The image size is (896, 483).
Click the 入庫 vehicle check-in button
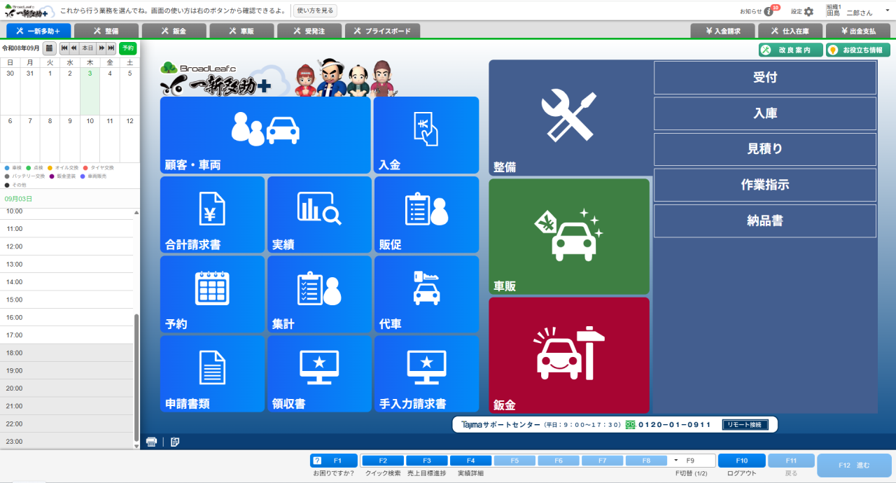[765, 113]
